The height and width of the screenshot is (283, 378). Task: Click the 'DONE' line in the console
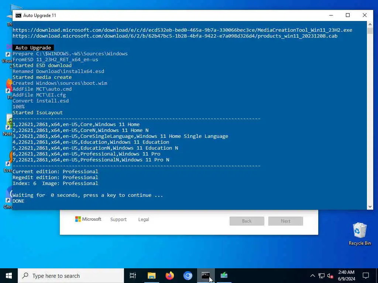click(18, 201)
